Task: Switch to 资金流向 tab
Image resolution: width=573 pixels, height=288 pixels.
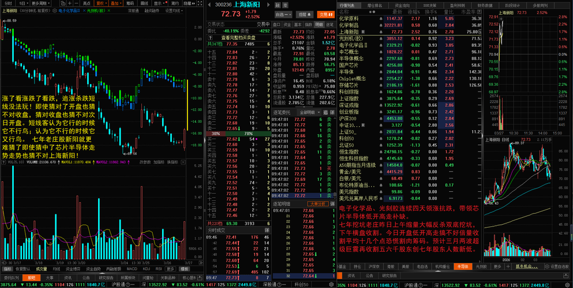Action: (x=402, y=6)
